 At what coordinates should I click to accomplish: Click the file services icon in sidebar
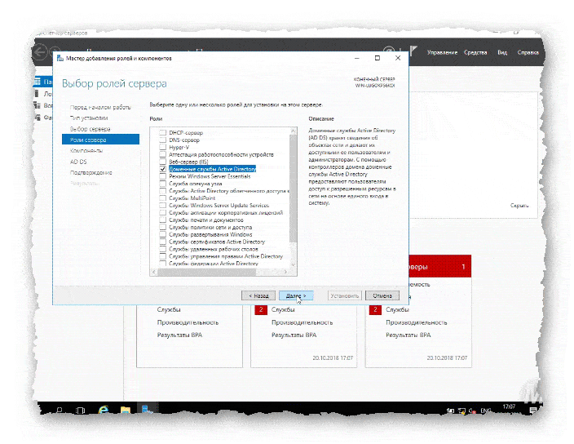pos(37,118)
